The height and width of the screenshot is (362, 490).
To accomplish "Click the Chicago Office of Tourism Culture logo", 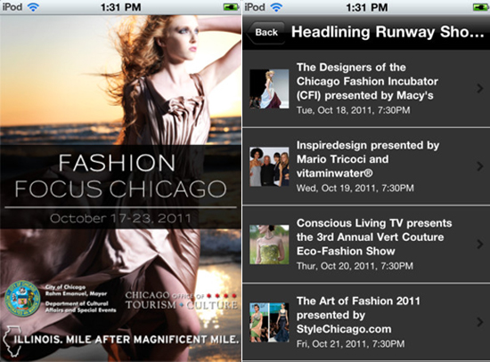I will [181, 301].
